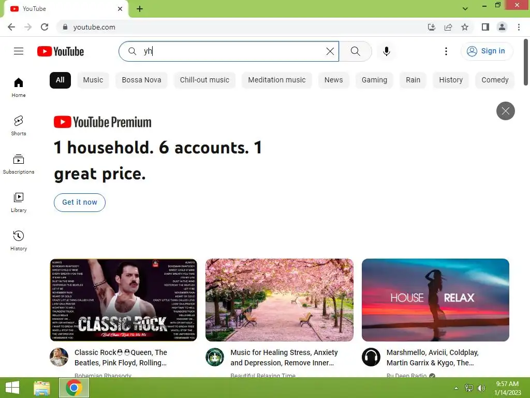Show hidden system tray icons
Screen dimensions: 530x398
point(456,388)
